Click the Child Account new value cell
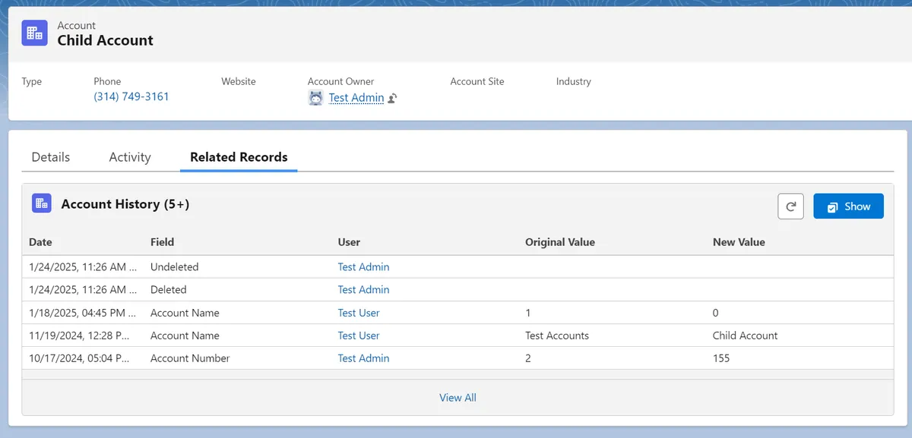This screenshot has width=912, height=438. coord(746,336)
